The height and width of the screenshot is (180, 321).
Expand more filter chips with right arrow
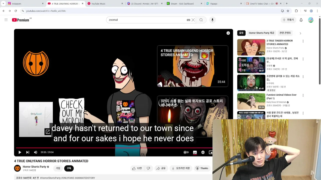pyautogui.click(x=300, y=33)
